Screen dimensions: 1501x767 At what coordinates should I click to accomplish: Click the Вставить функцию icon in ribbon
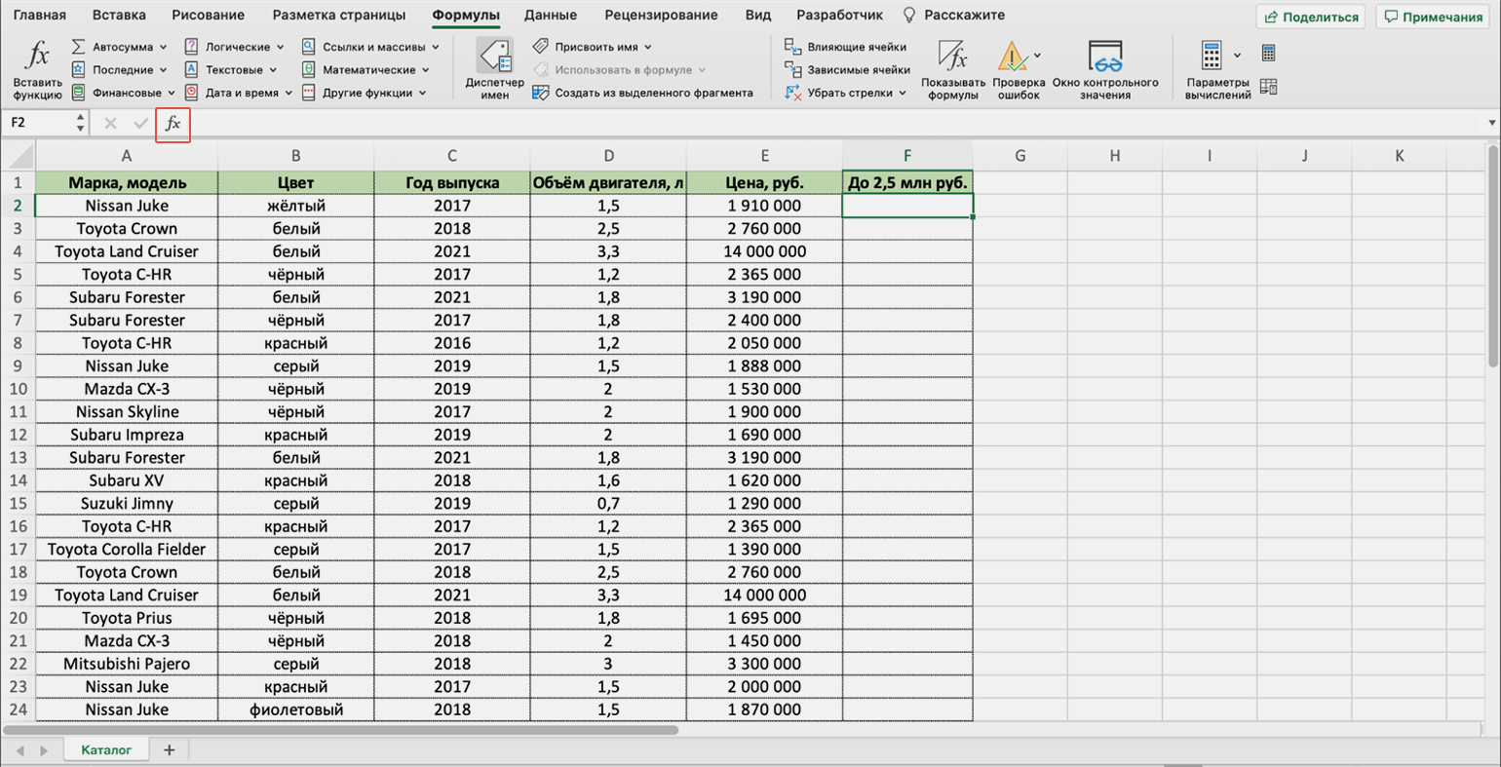coord(37,68)
